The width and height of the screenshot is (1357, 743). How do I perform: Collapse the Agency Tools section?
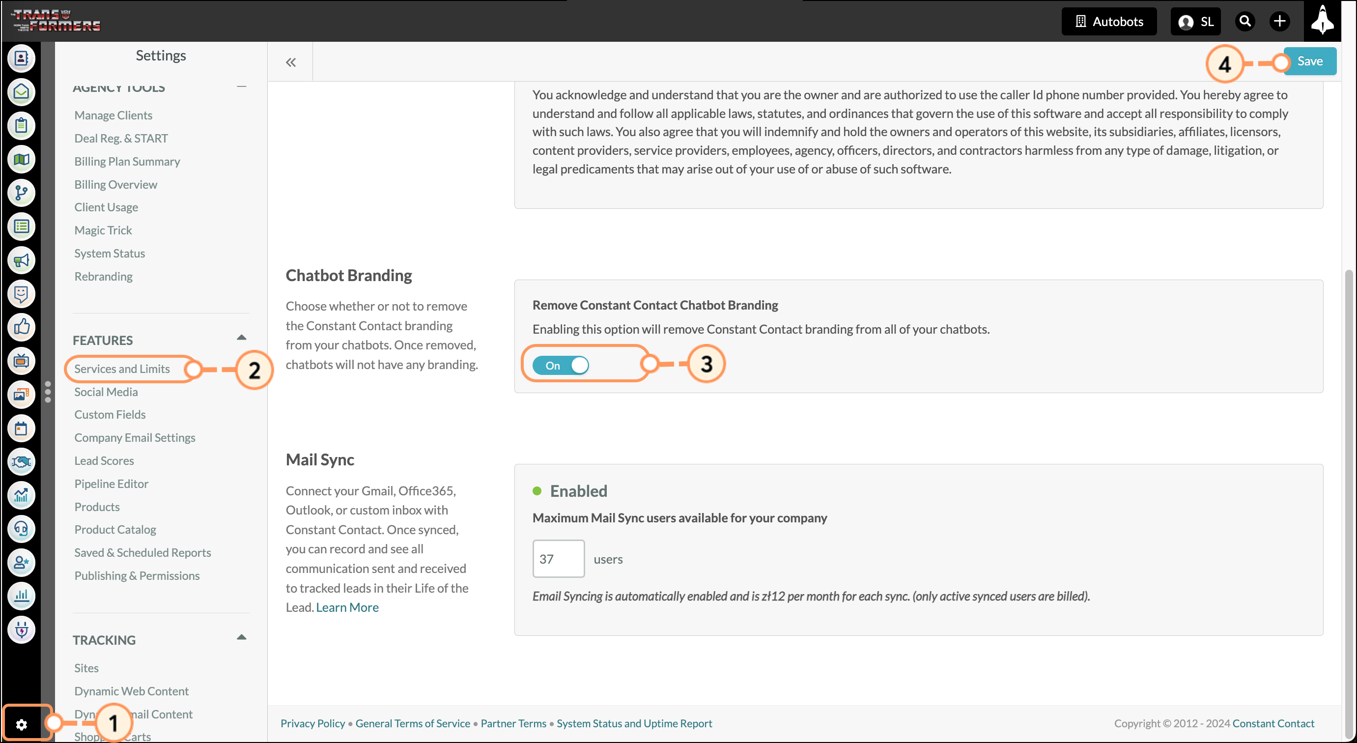pos(242,86)
